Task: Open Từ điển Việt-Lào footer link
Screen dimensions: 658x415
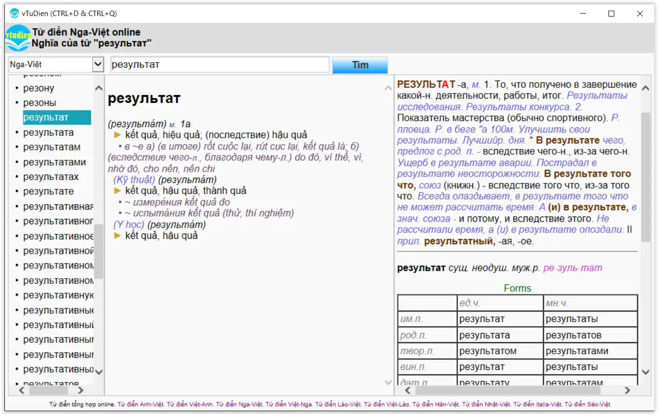Action: [x=387, y=404]
